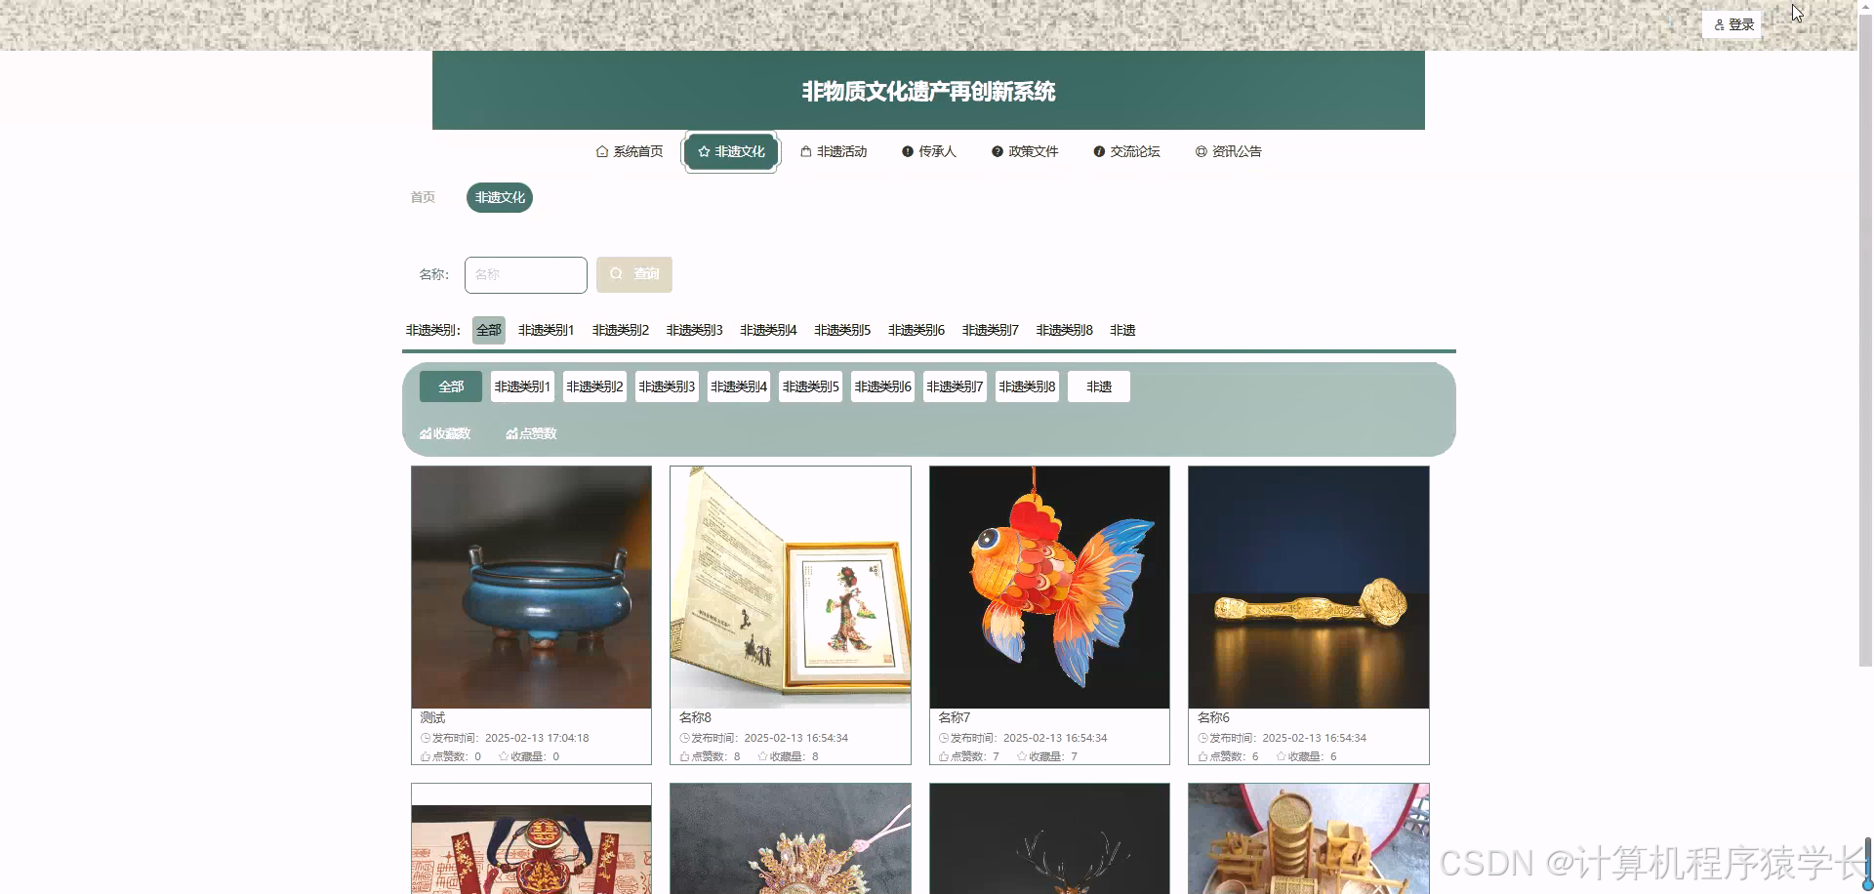This screenshot has height=894, width=1874.
Task: Click the magnifier icon inside 查询 button
Action: point(616,274)
